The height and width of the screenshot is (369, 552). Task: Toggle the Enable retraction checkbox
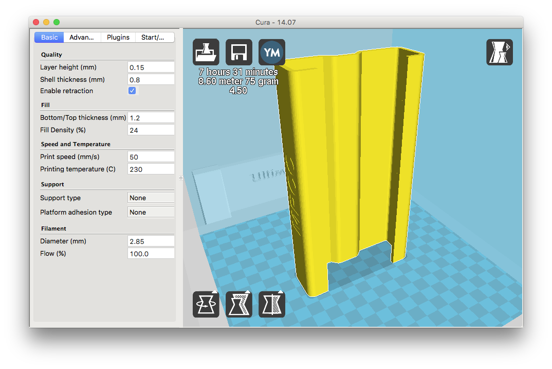click(132, 91)
